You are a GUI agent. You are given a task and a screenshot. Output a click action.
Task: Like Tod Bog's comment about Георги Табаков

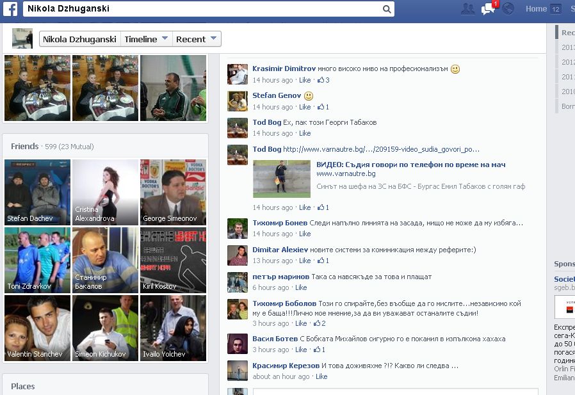tap(305, 133)
